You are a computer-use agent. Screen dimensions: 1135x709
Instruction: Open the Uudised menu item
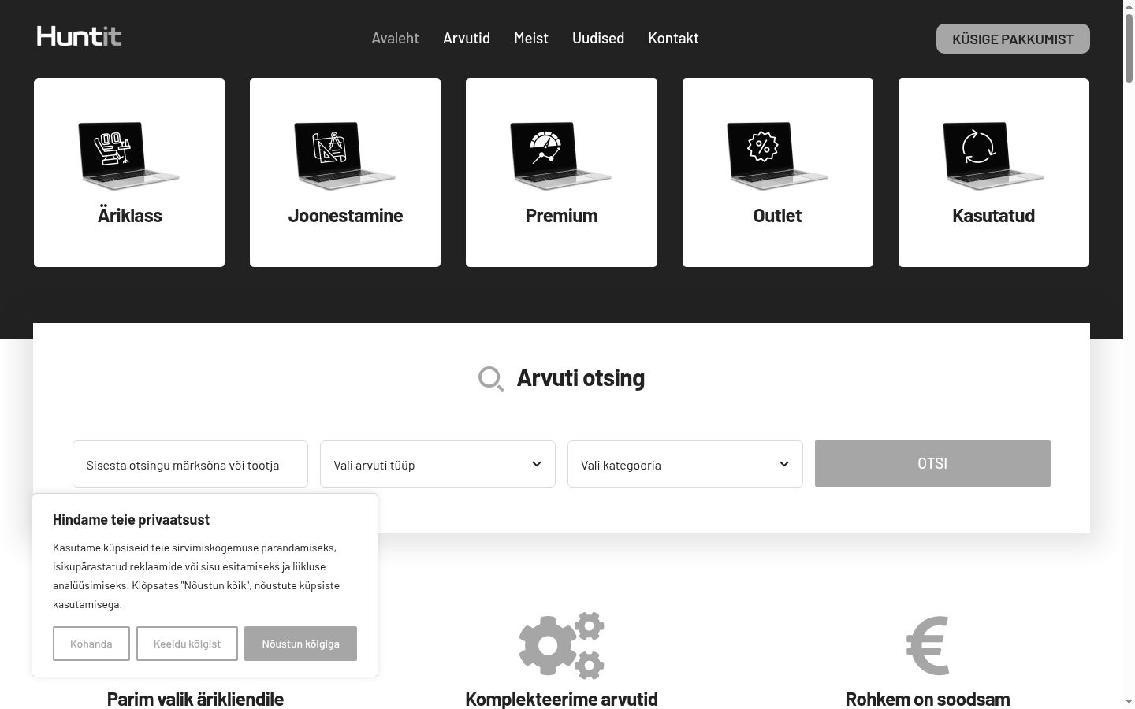(598, 38)
